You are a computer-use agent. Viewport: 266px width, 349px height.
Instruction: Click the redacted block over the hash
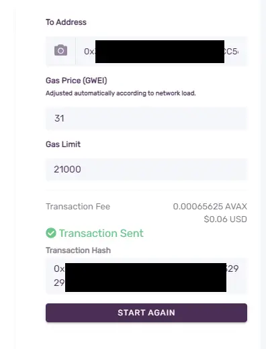point(146,277)
